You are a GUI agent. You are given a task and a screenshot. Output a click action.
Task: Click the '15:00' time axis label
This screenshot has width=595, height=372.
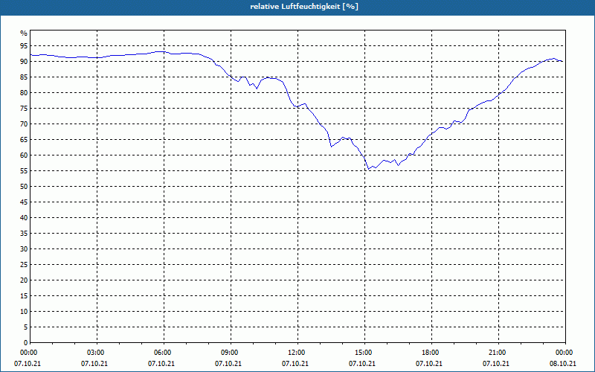(364, 352)
